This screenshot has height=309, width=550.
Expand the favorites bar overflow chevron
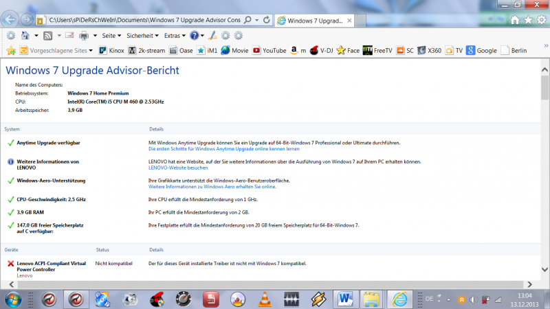coord(546,45)
